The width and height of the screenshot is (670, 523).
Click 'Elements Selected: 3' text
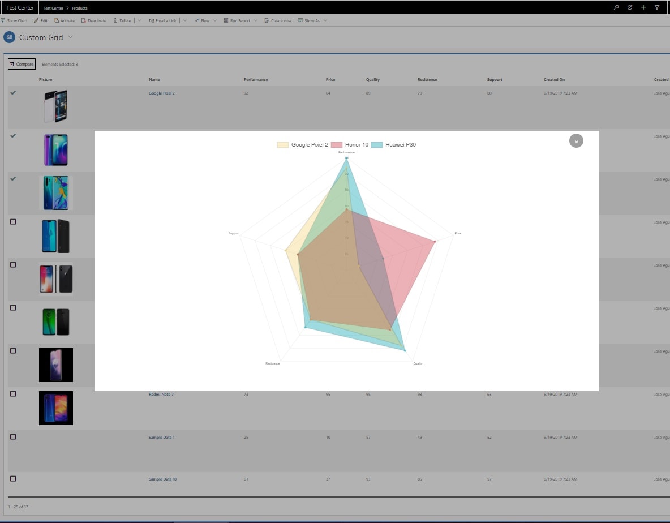point(60,64)
